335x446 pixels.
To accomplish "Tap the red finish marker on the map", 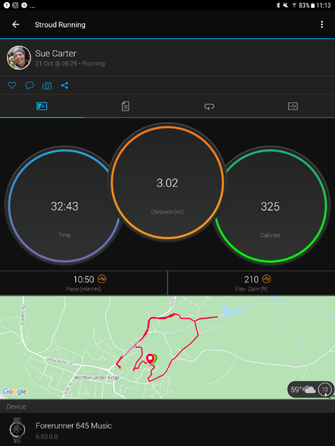I will pos(150,359).
